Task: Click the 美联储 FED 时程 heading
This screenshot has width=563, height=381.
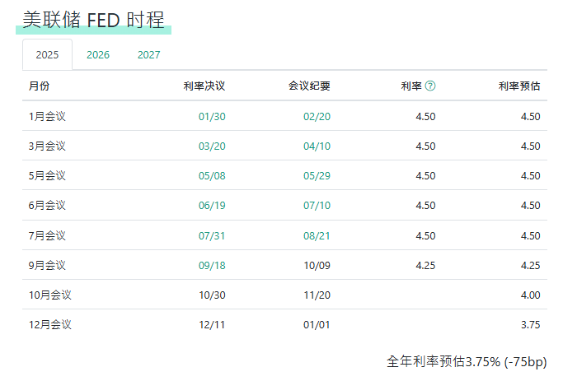Action: tap(93, 20)
